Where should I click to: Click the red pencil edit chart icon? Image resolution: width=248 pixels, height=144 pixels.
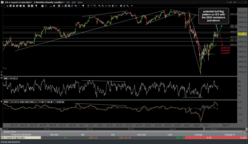[x=43, y=6]
